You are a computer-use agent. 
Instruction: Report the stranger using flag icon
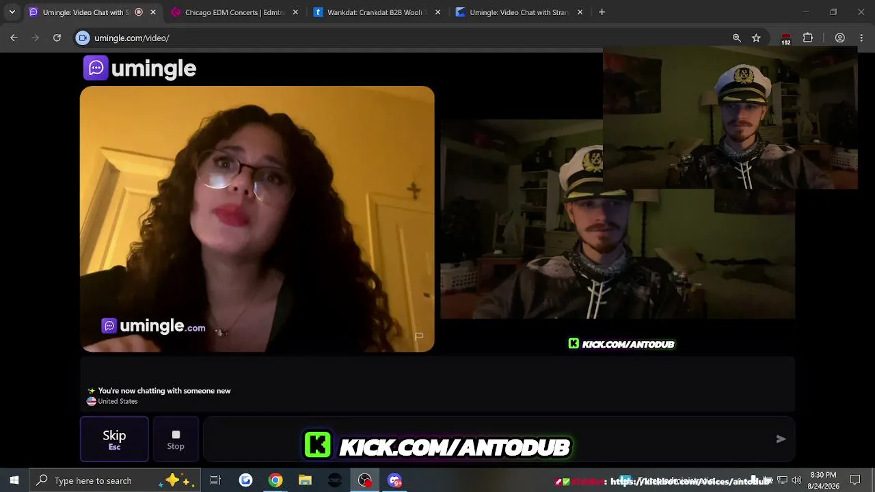[x=419, y=336]
